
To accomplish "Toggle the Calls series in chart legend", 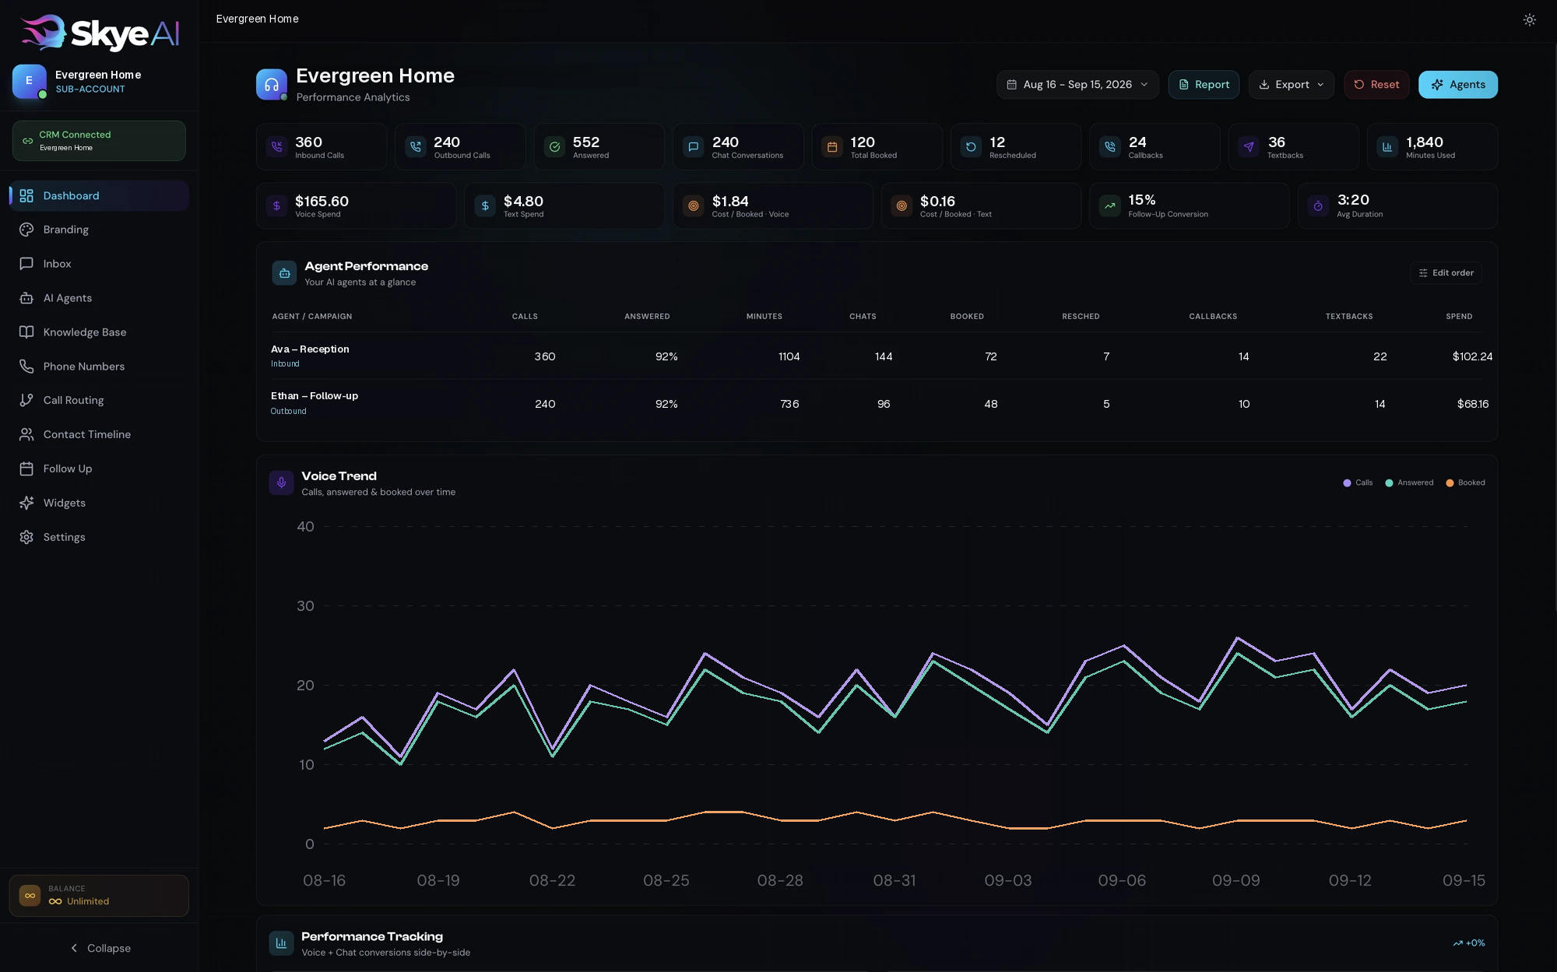I will pos(1358,482).
